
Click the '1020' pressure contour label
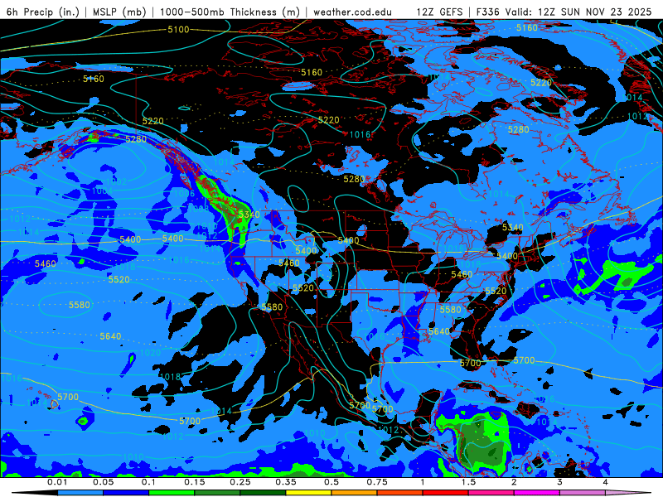point(151,353)
